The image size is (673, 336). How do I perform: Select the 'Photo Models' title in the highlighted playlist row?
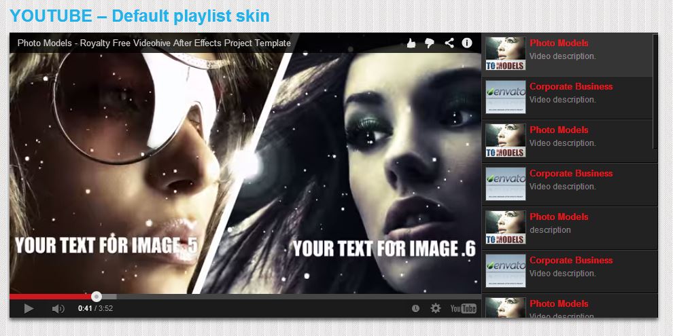coord(559,43)
